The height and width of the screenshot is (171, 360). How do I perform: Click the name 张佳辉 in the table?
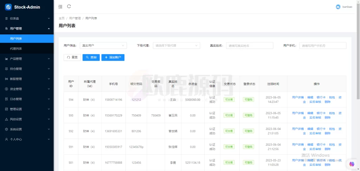173,147
